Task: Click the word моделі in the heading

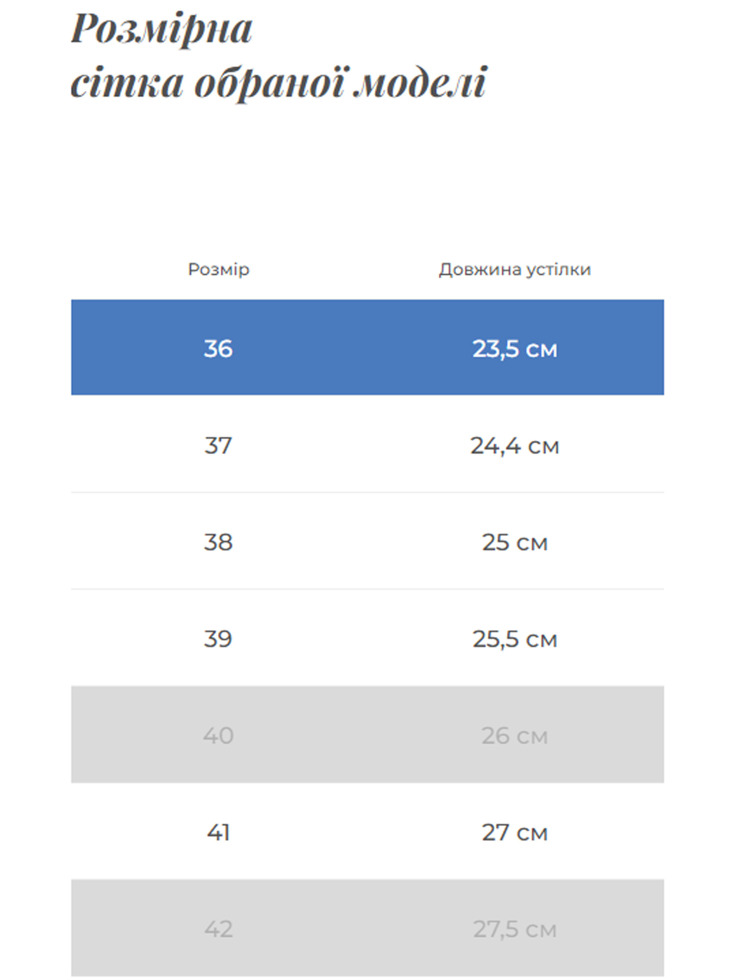Action: click(420, 83)
